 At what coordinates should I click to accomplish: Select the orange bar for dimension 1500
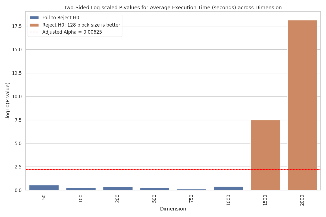tap(266, 155)
